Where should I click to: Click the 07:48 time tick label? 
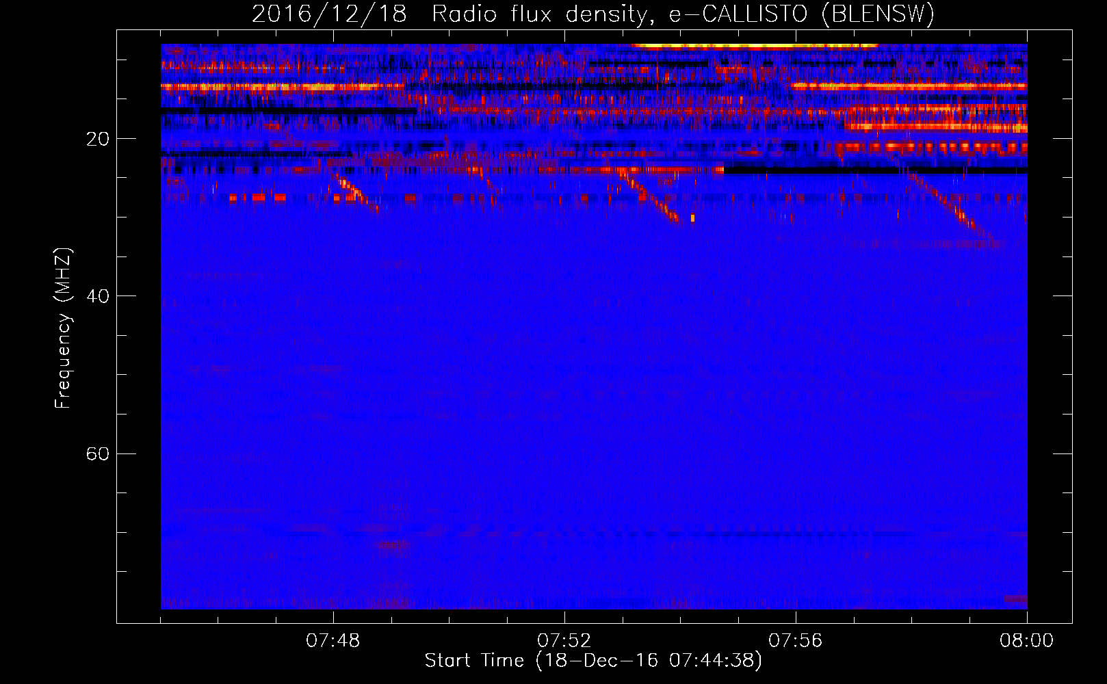[333, 641]
